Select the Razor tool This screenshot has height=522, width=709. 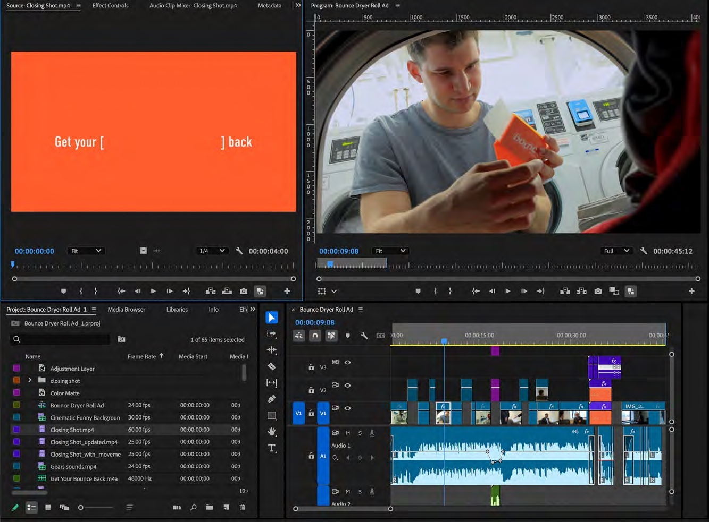[272, 366]
